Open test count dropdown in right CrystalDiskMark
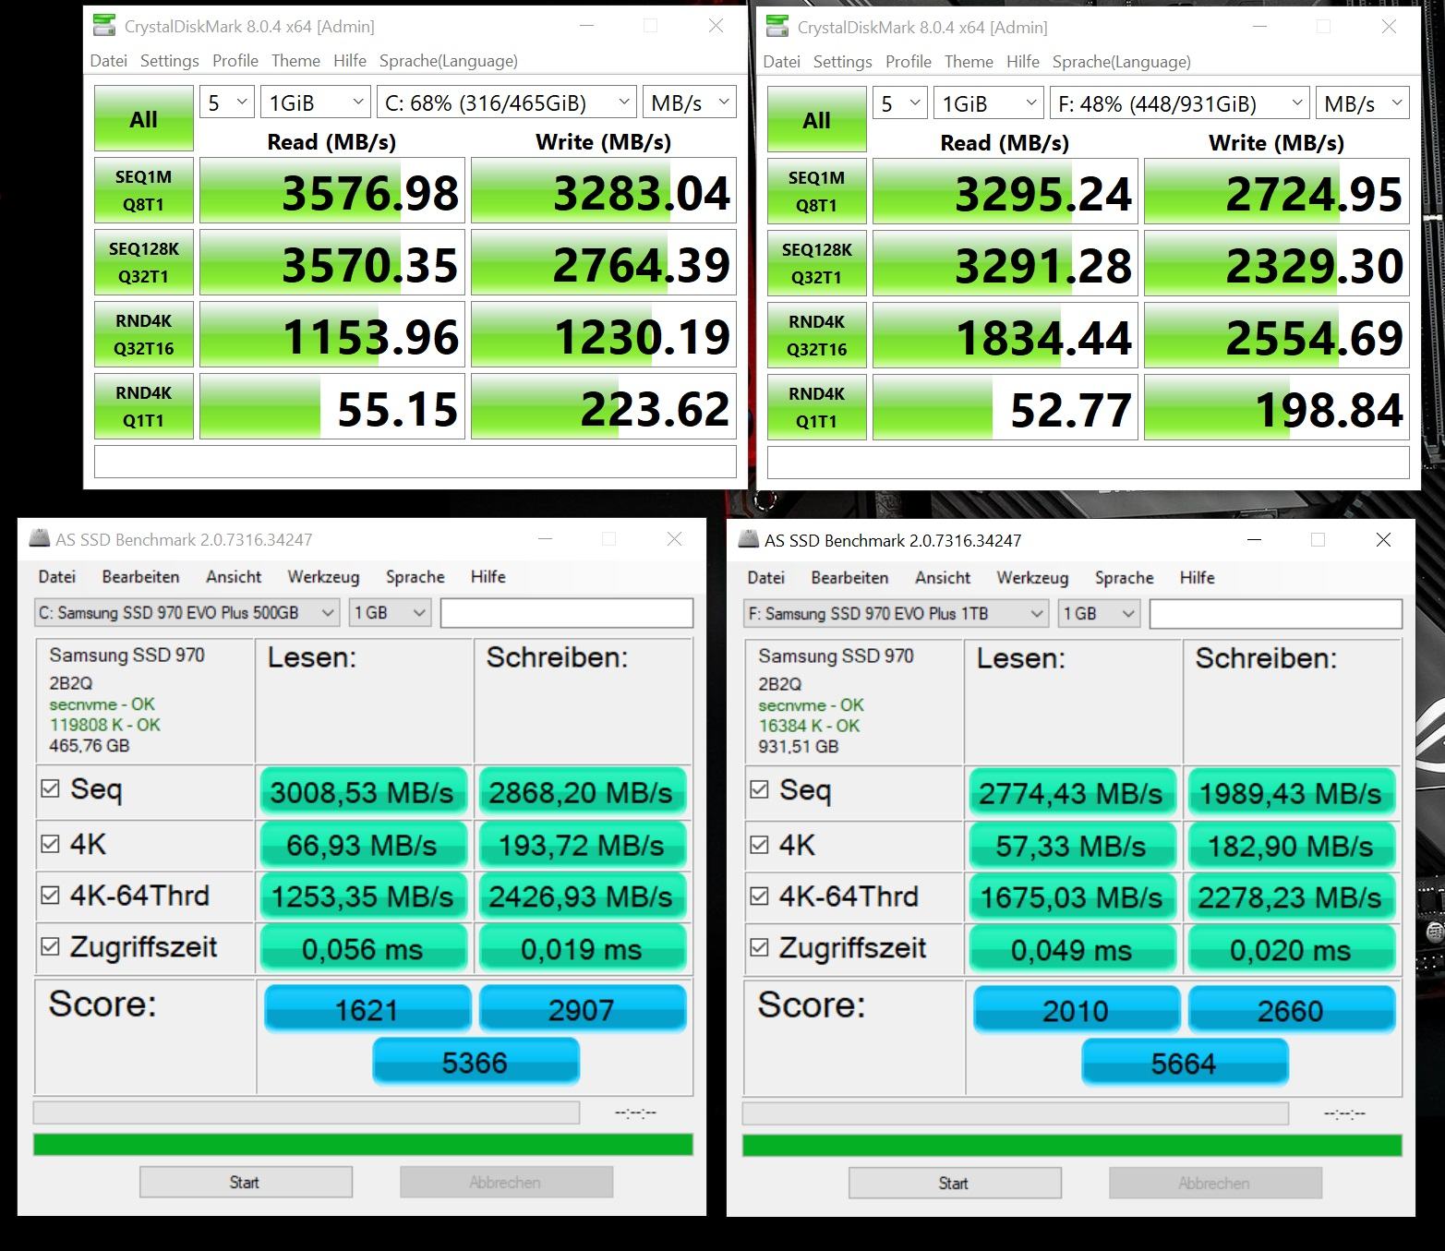The height and width of the screenshot is (1251, 1445). 900,103
